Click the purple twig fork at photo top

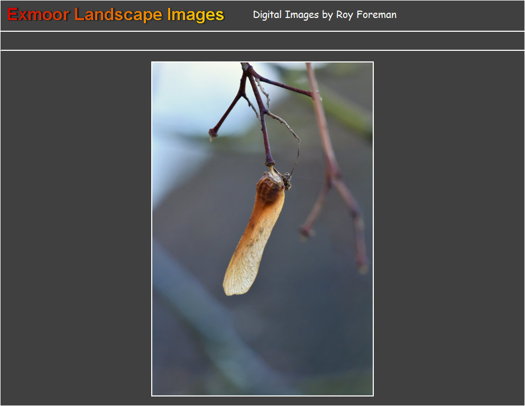(248, 74)
